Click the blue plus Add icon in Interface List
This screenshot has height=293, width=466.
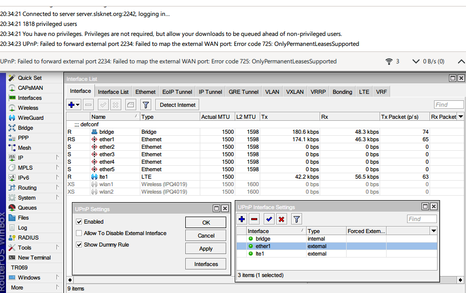(71, 105)
